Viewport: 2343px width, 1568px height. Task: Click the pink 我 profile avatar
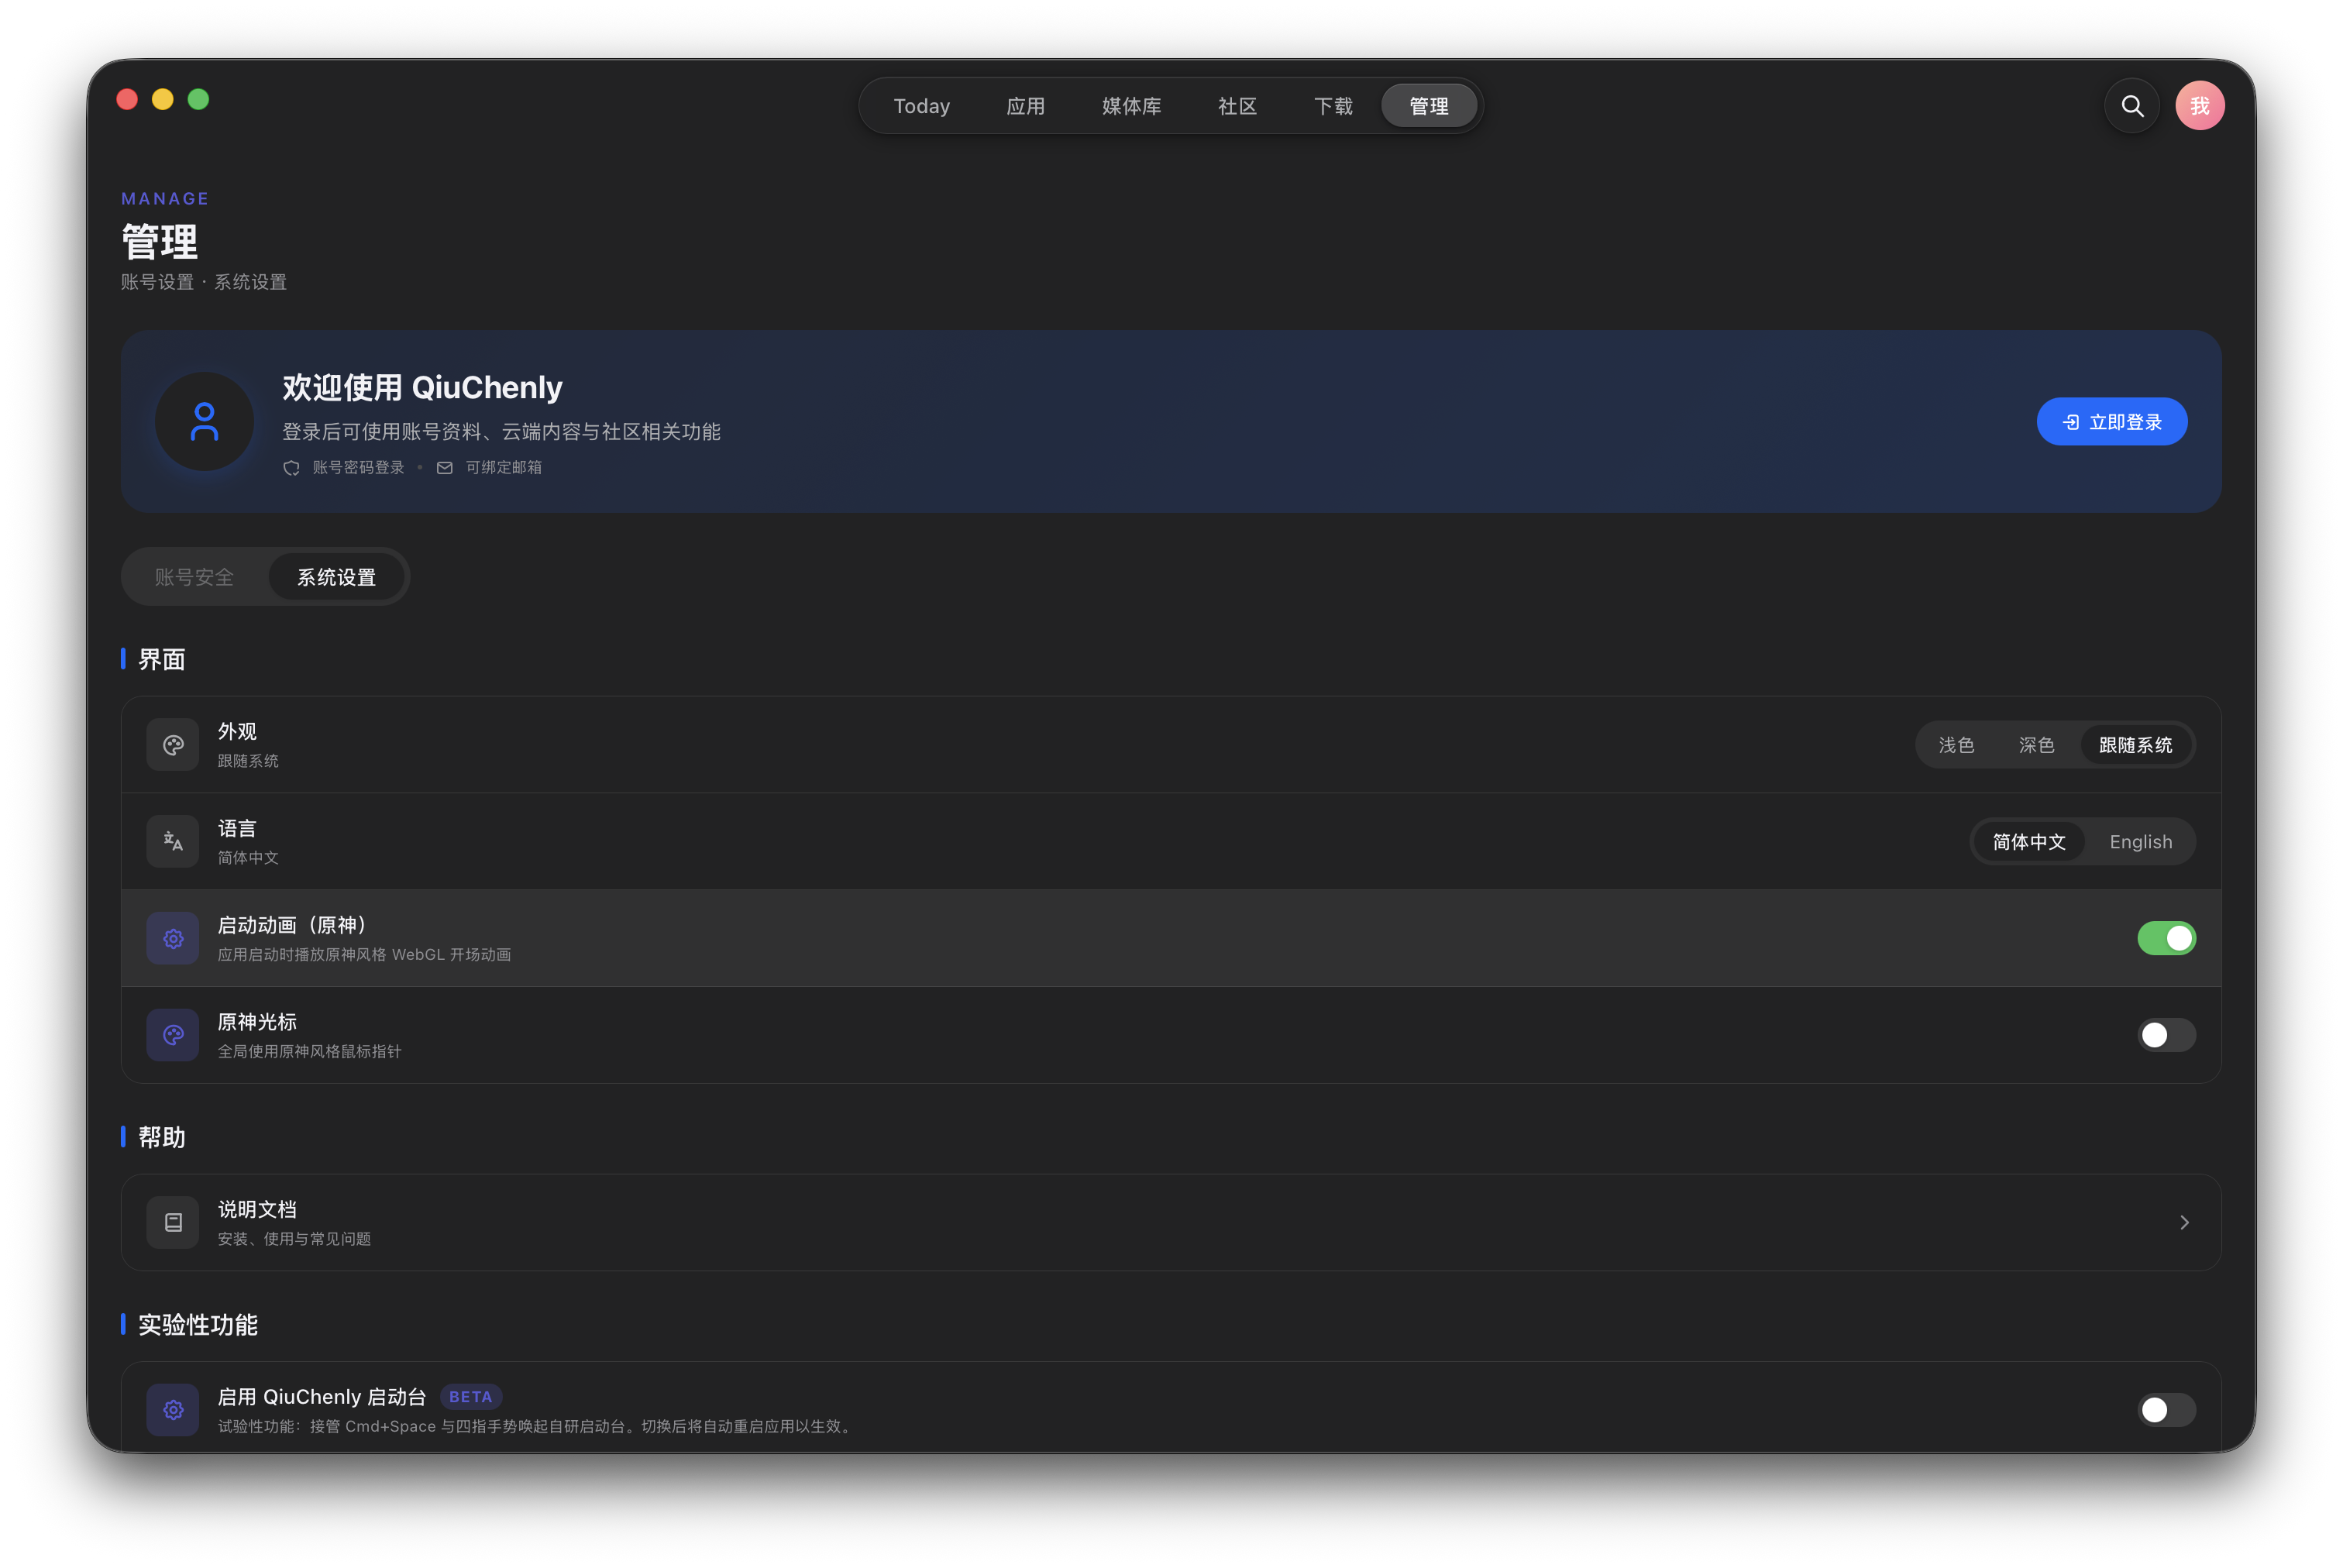(x=2200, y=106)
